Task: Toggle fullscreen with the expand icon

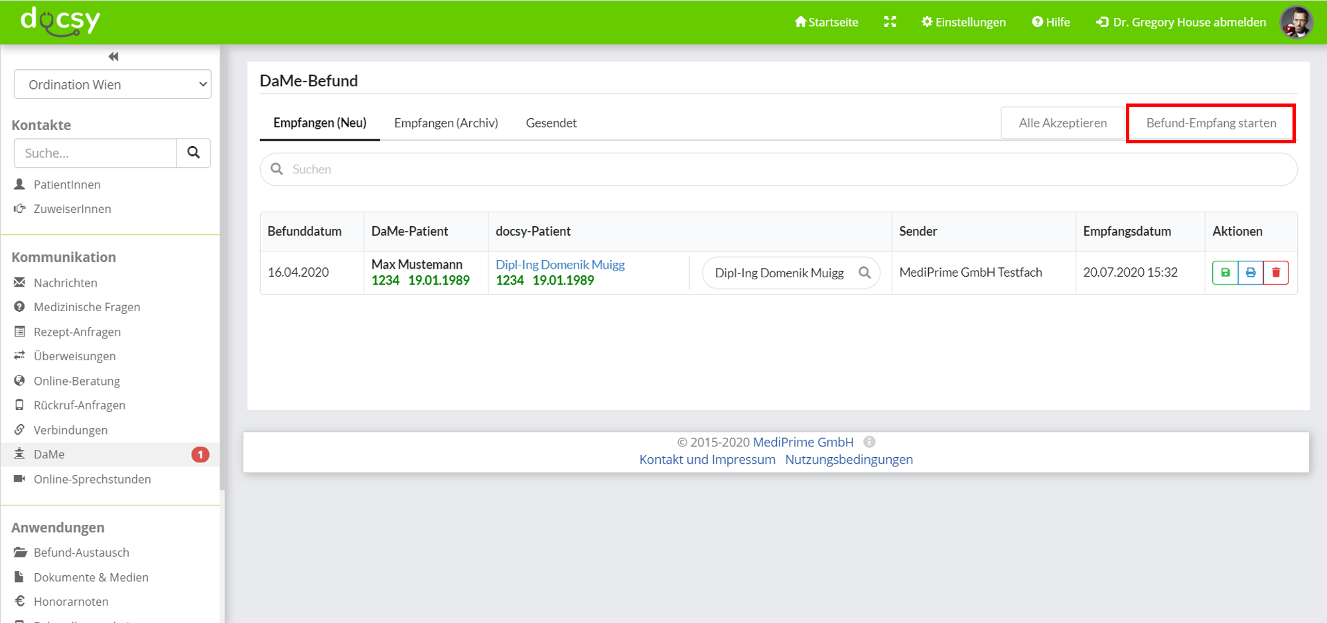Action: (890, 22)
